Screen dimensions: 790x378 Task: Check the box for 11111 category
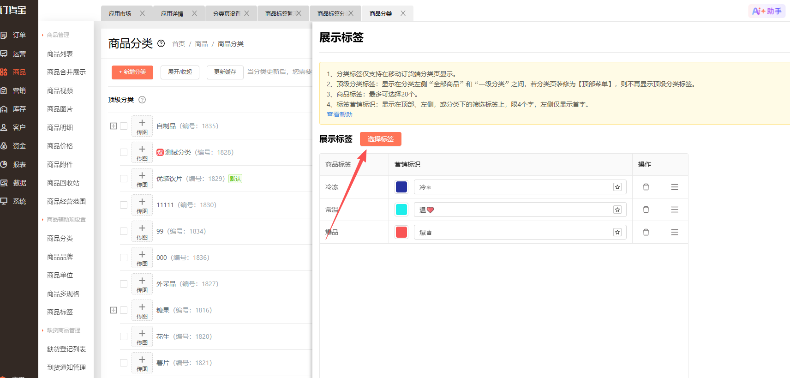[x=124, y=205]
